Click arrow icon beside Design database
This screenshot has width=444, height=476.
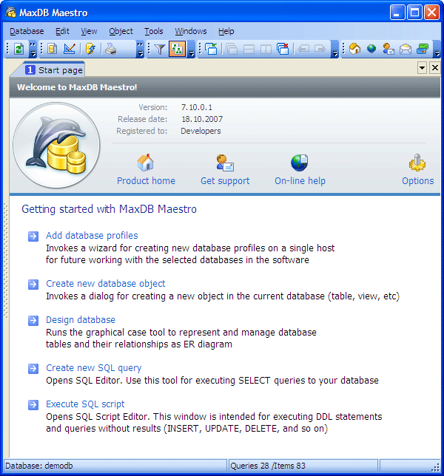[x=33, y=321]
